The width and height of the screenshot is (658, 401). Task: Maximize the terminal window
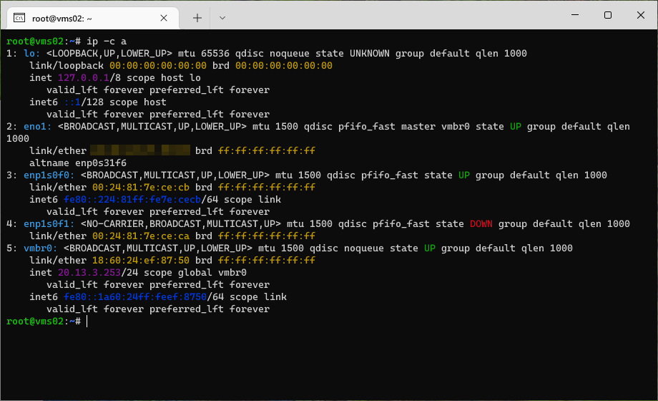point(607,15)
